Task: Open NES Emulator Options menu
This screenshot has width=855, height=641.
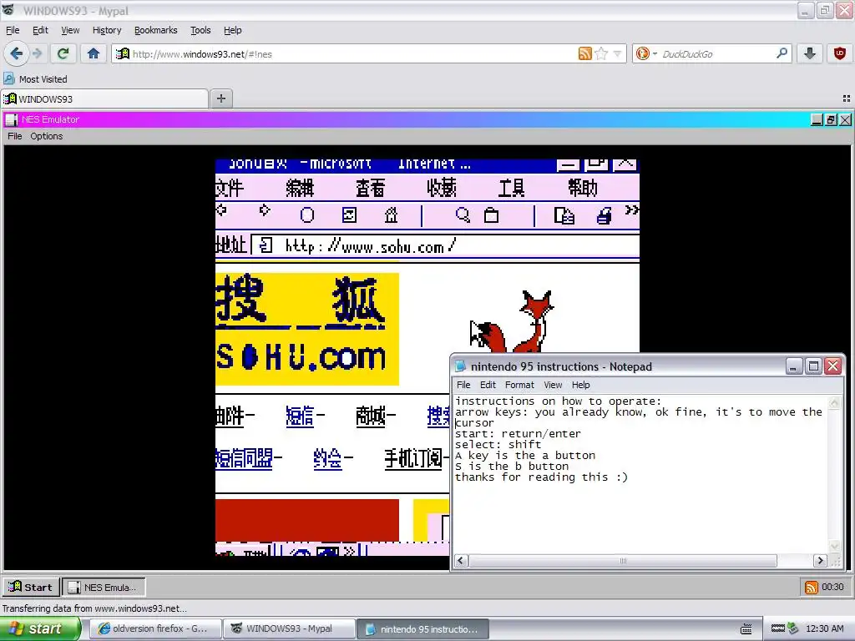Action: click(x=47, y=136)
